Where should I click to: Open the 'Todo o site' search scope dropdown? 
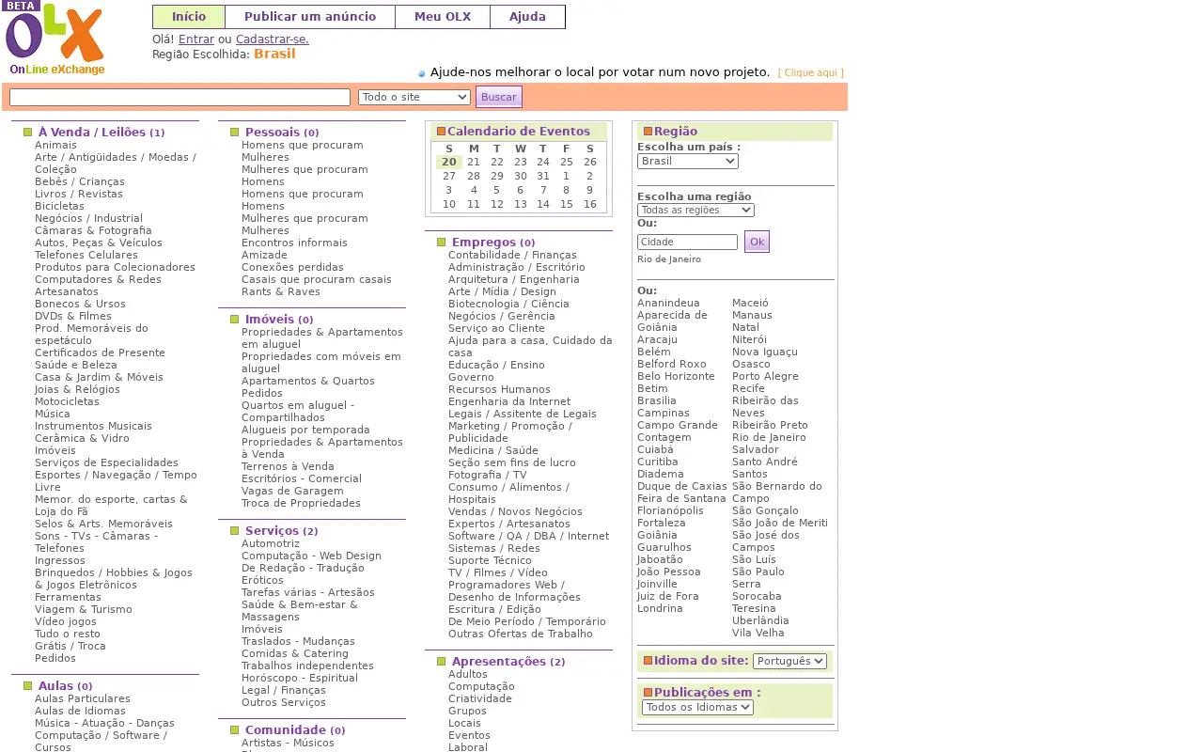[x=414, y=97]
